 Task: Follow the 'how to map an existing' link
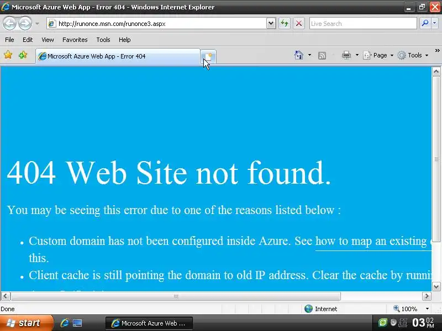point(373,241)
